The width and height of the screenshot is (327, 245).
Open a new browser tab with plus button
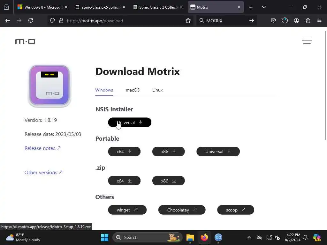[x=251, y=7]
